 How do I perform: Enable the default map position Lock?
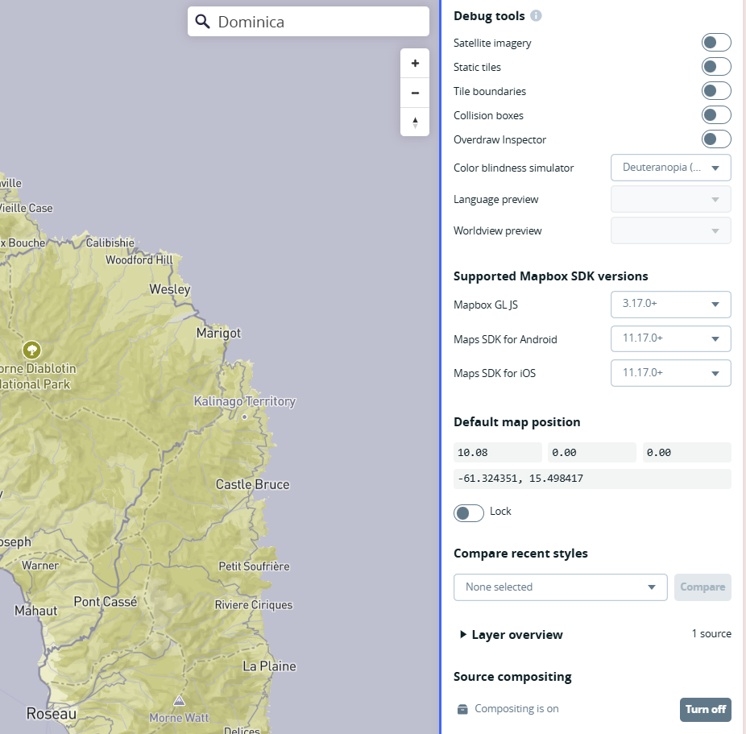coord(468,513)
